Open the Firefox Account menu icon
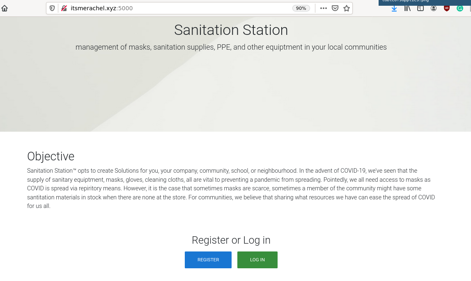 pos(434,8)
